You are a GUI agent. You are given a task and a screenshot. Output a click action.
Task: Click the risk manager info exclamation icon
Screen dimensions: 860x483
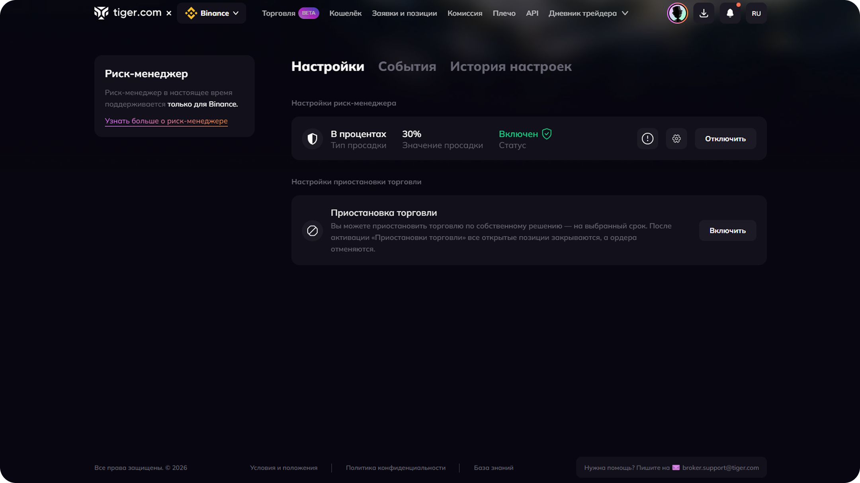pyautogui.click(x=647, y=138)
